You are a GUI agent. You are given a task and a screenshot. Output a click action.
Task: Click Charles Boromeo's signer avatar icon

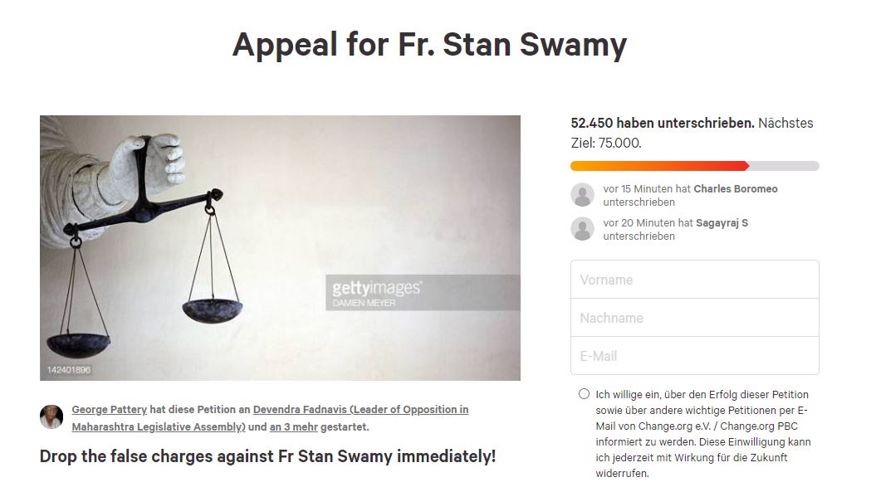pyautogui.click(x=583, y=195)
